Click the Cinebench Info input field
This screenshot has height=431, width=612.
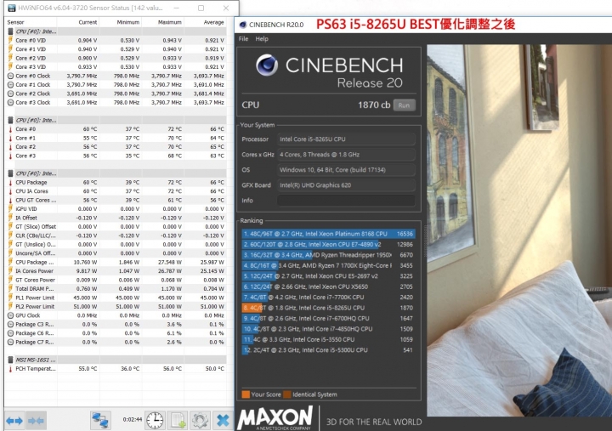(346, 201)
